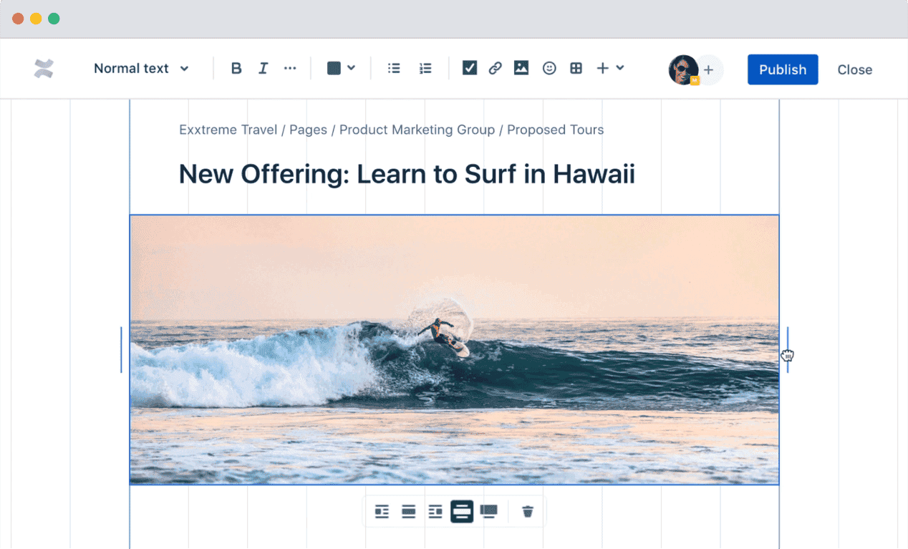Viewport: 908px width, 549px height.
Task: Publish the page
Action: coord(783,69)
